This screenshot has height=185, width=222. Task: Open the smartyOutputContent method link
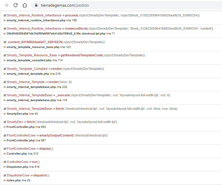tap(56, 135)
